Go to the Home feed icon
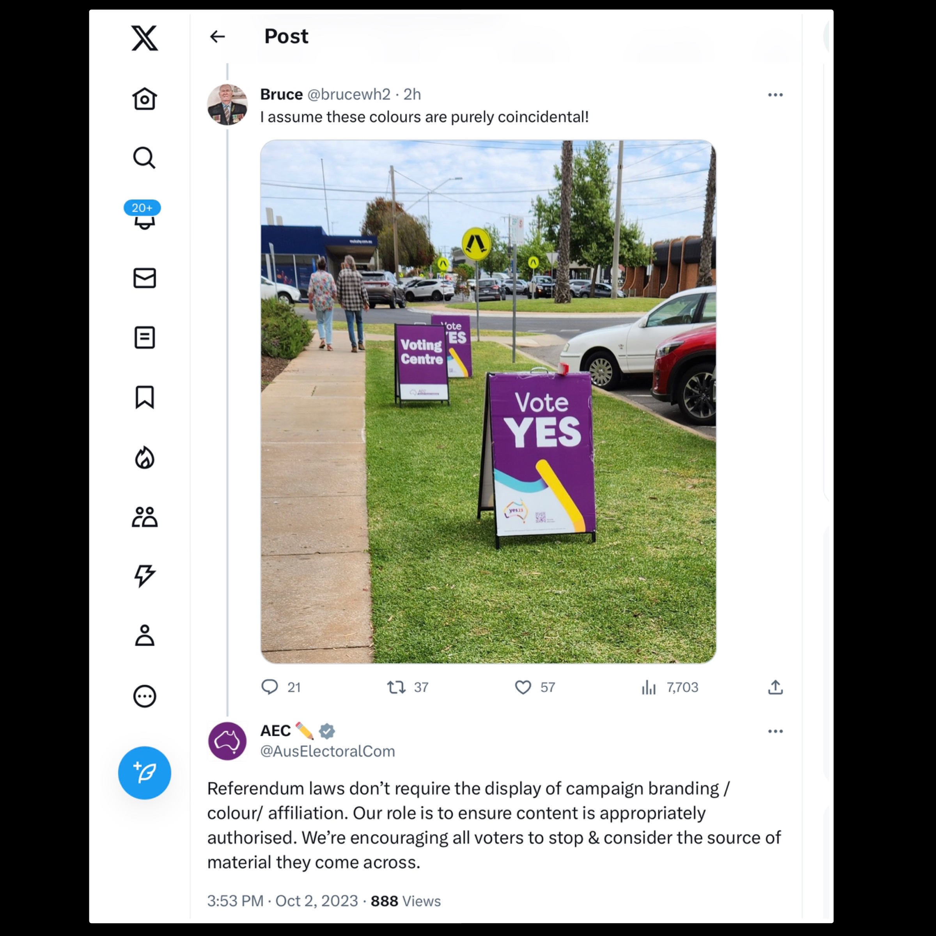The image size is (936, 936). (144, 99)
